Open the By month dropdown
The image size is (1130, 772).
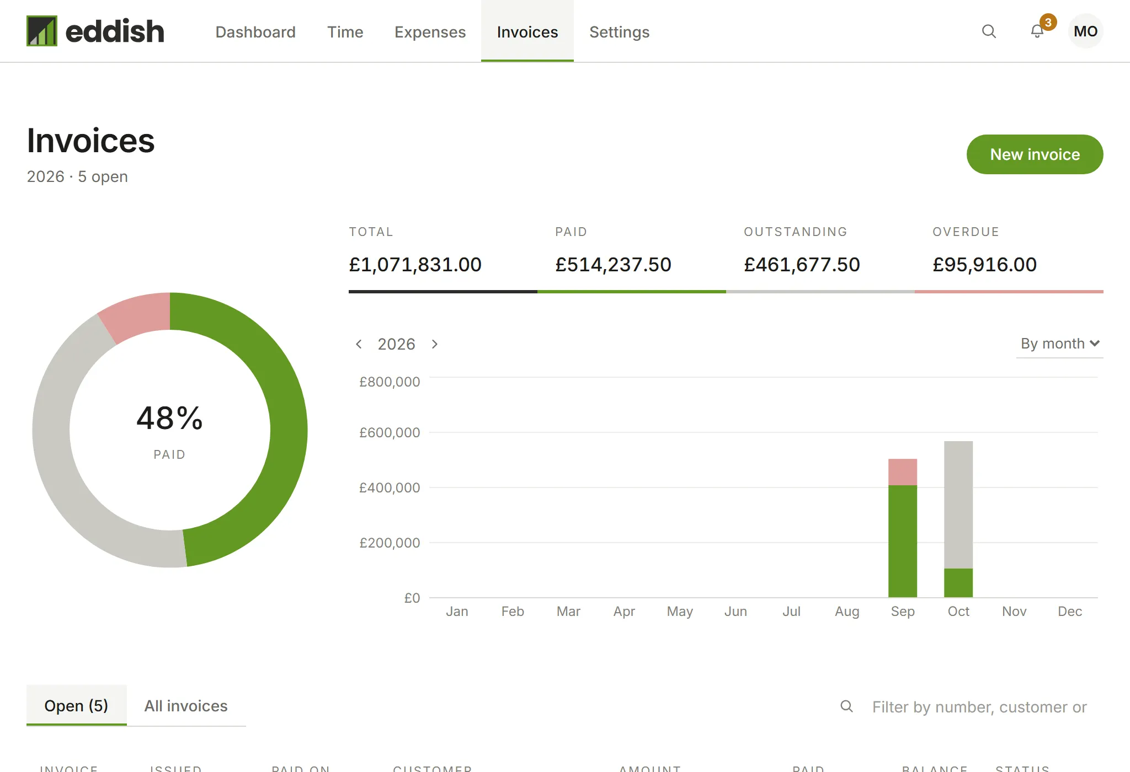(1059, 344)
